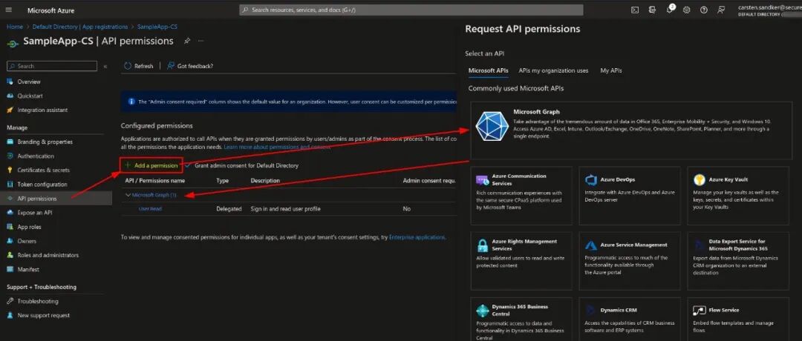
Task: Click the Flow Service icon
Action: click(x=700, y=311)
